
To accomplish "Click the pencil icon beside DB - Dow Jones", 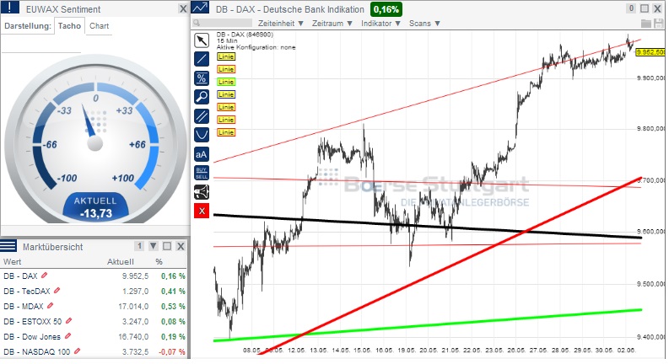I will coord(67,336).
